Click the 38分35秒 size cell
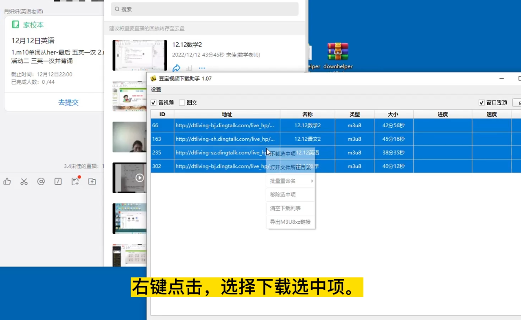 [x=394, y=152]
